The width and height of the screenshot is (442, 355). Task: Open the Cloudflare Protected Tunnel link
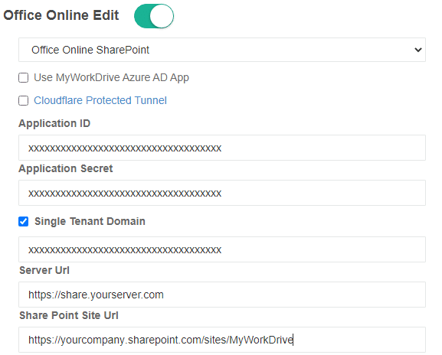pyautogui.click(x=100, y=100)
